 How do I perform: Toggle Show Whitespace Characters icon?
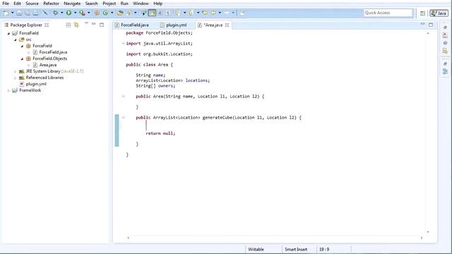click(x=168, y=13)
